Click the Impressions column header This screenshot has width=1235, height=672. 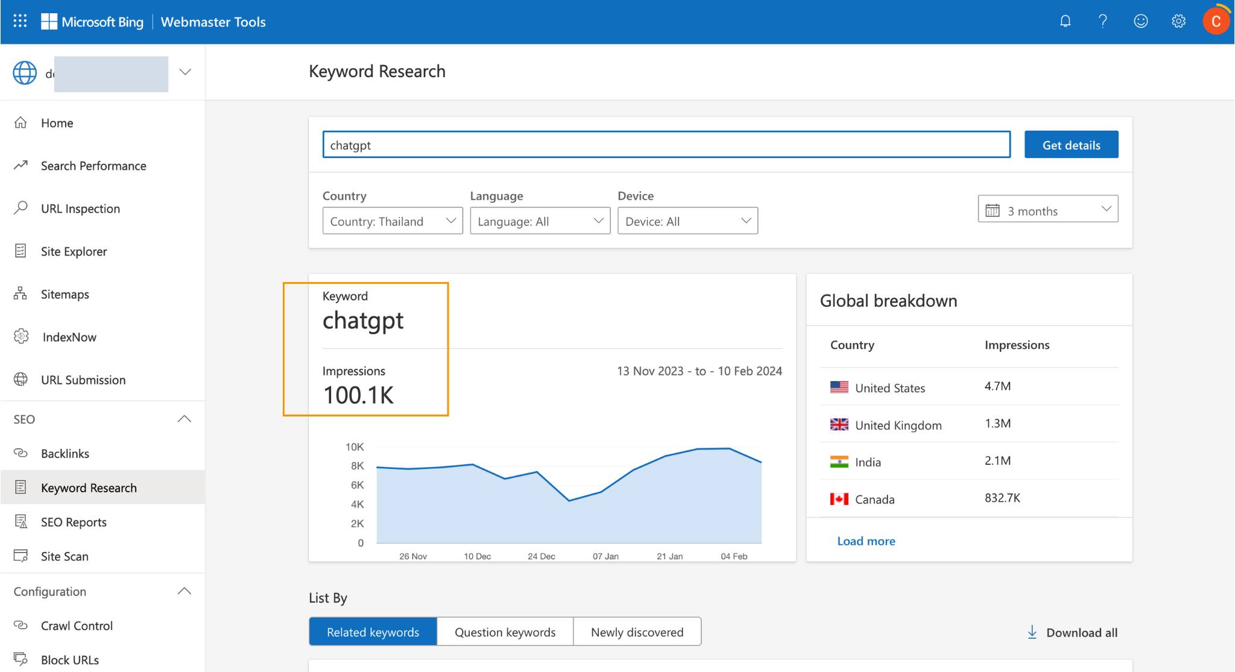(x=1017, y=345)
